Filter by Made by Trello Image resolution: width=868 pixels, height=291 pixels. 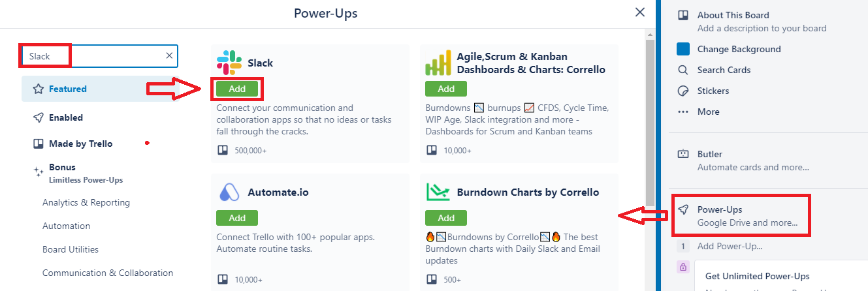coord(80,144)
